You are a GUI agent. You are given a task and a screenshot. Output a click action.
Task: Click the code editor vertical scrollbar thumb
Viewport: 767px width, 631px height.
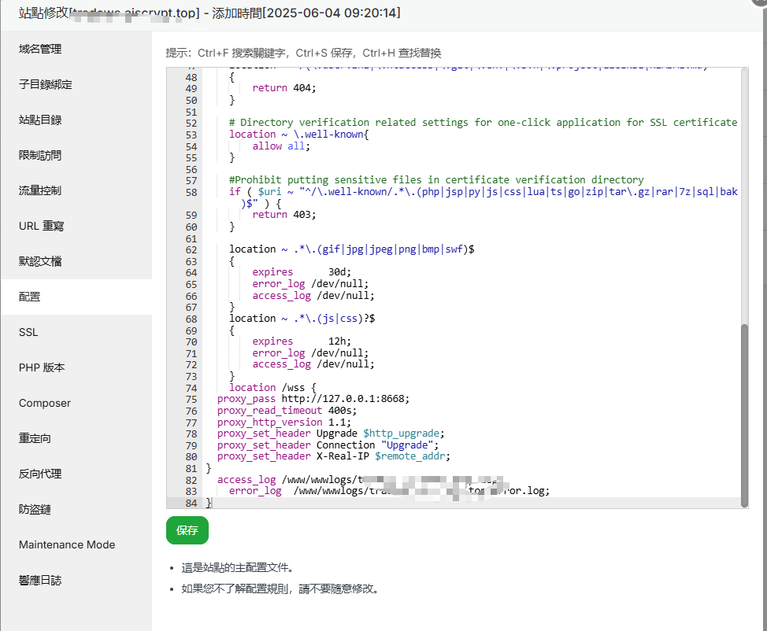coord(744,413)
